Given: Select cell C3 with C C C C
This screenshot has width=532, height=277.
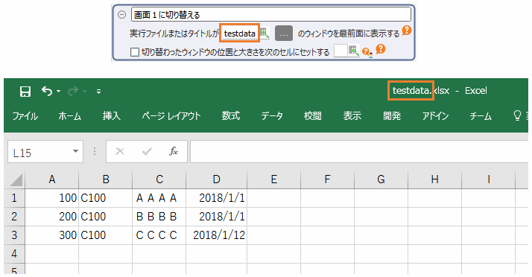Looking at the screenshot, I should click(159, 235).
